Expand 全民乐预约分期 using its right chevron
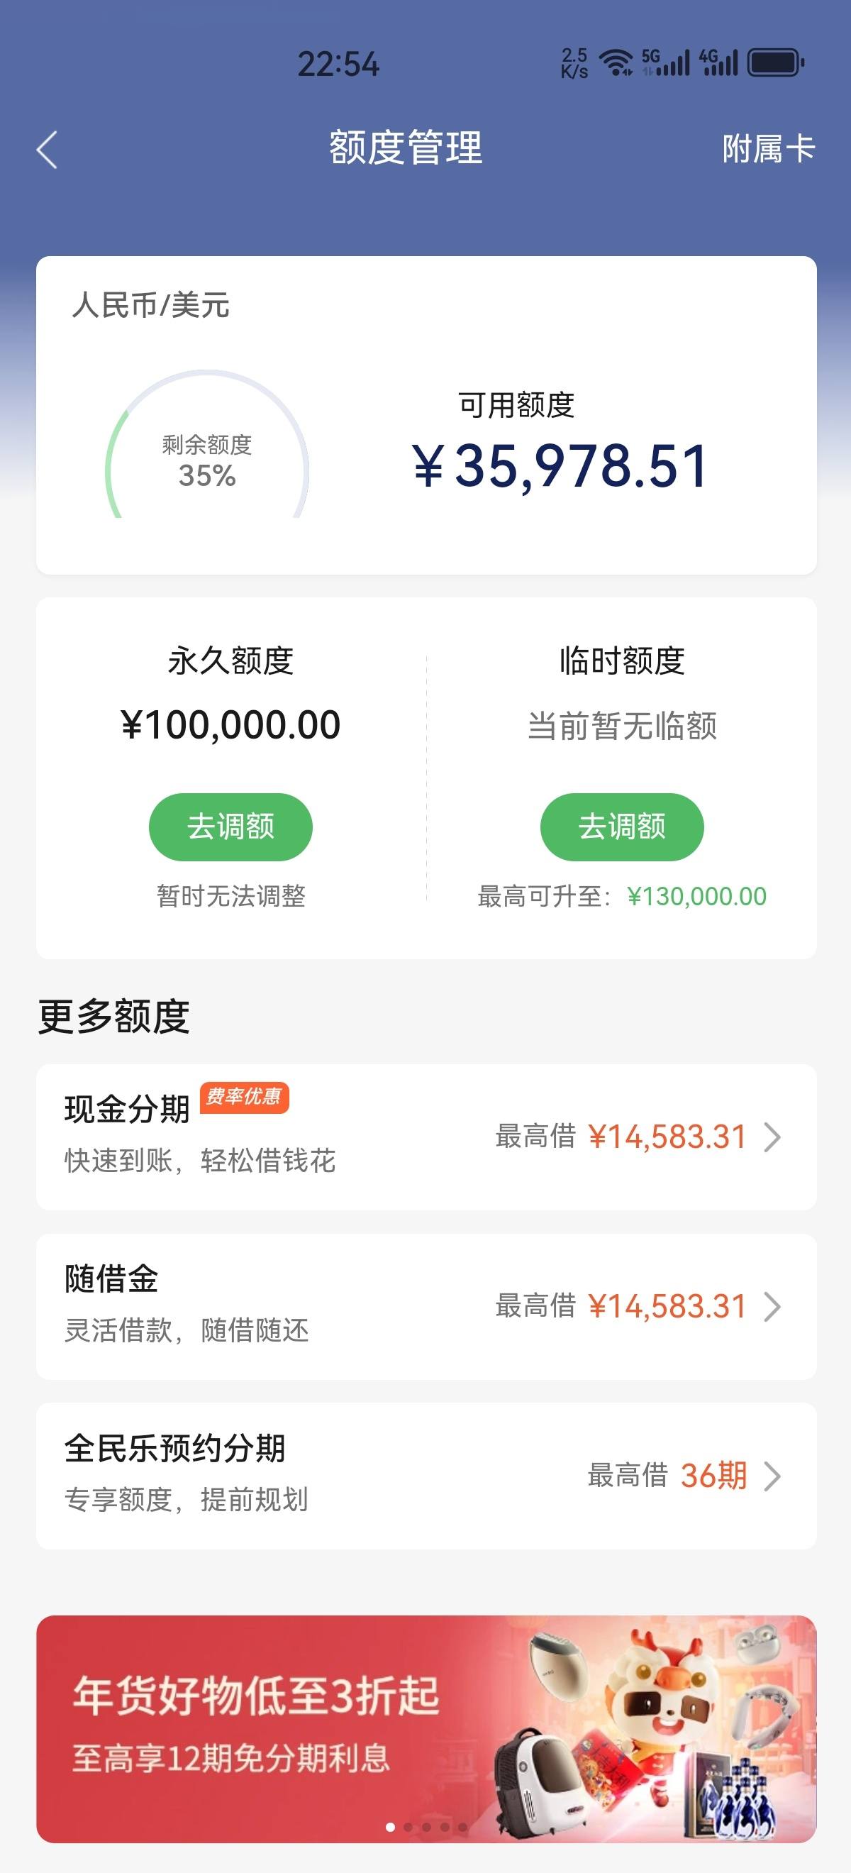Screen dimensions: 851x1873 pyautogui.click(x=772, y=1475)
